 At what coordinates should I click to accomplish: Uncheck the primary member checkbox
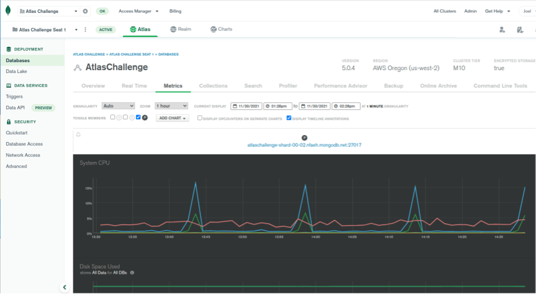point(138,117)
